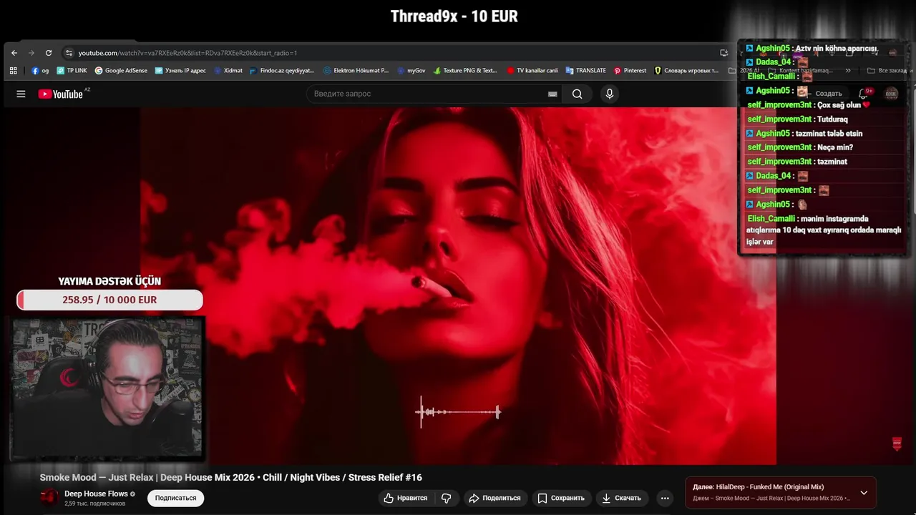
Task: Click chat message 'tazminat tələb etsin'
Action: click(829, 133)
